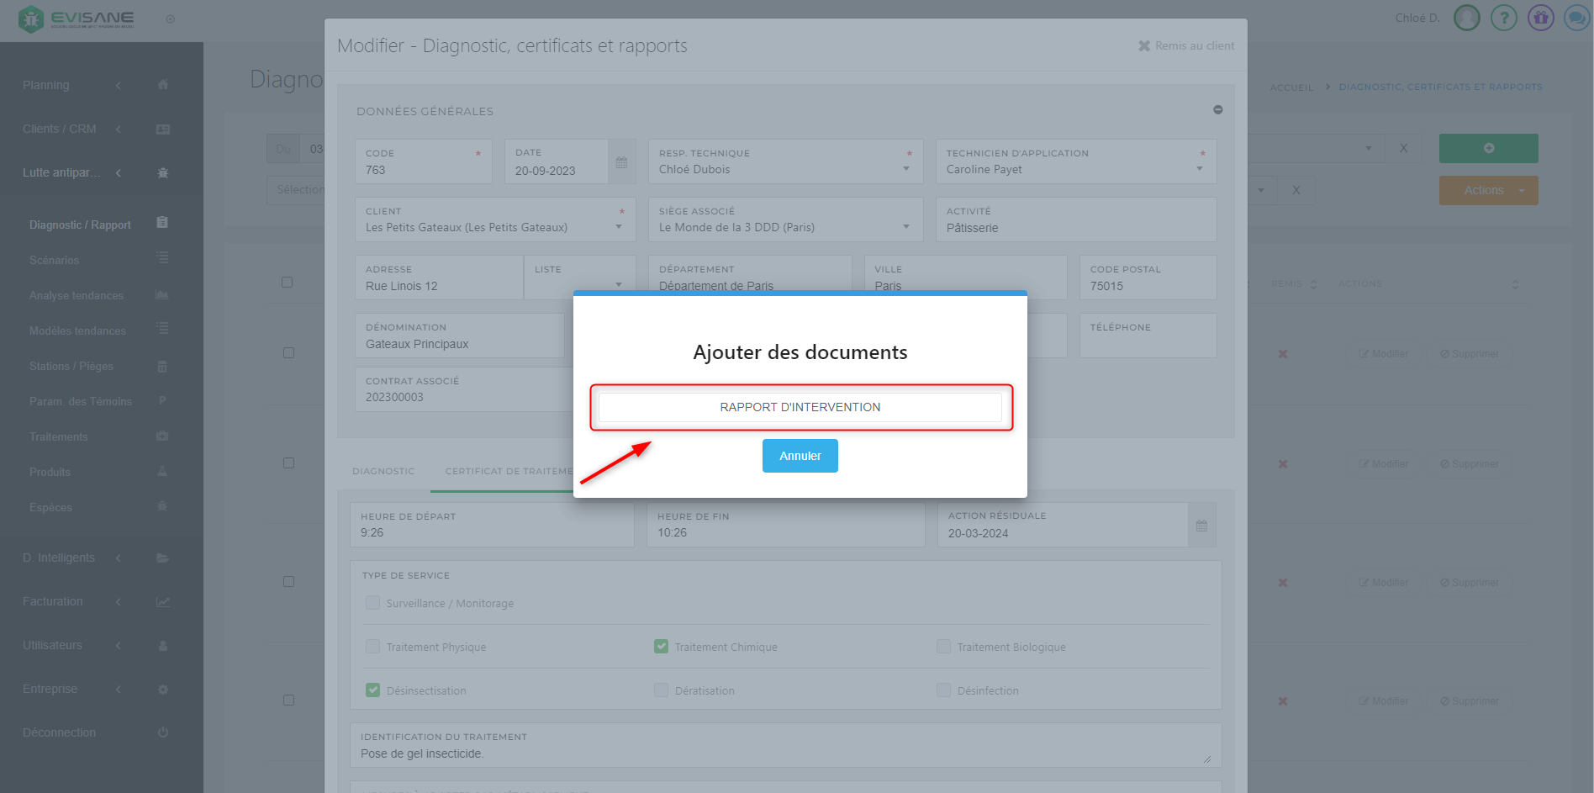
Task: Enable the Surveillance / Monitorage checkbox
Action: (x=372, y=603)
